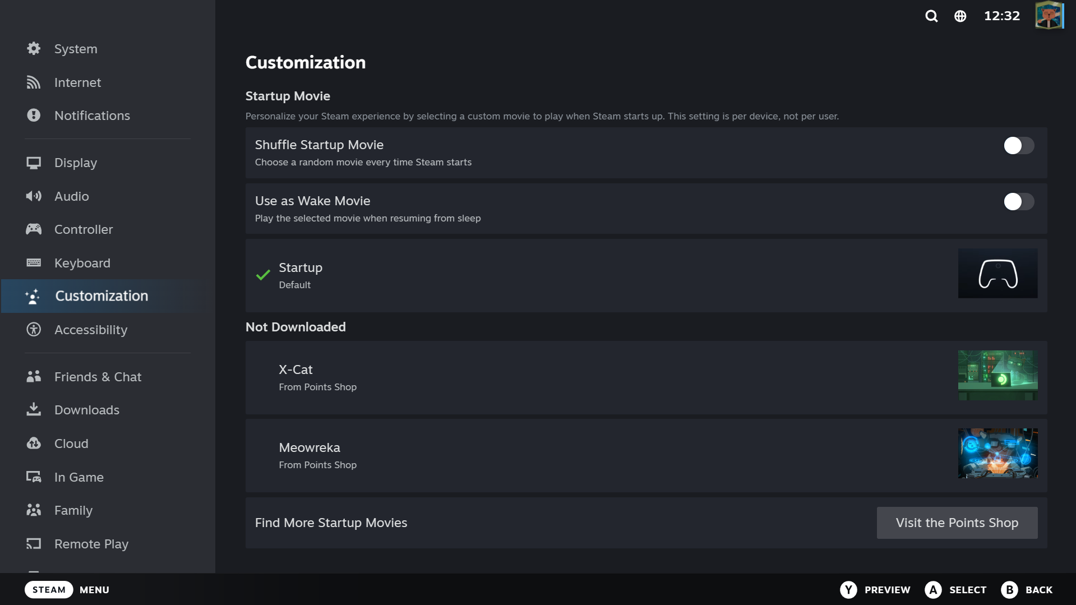This screenshot has width=1076, height=605.
Task: Open System settings section
Action: point(76,49)
